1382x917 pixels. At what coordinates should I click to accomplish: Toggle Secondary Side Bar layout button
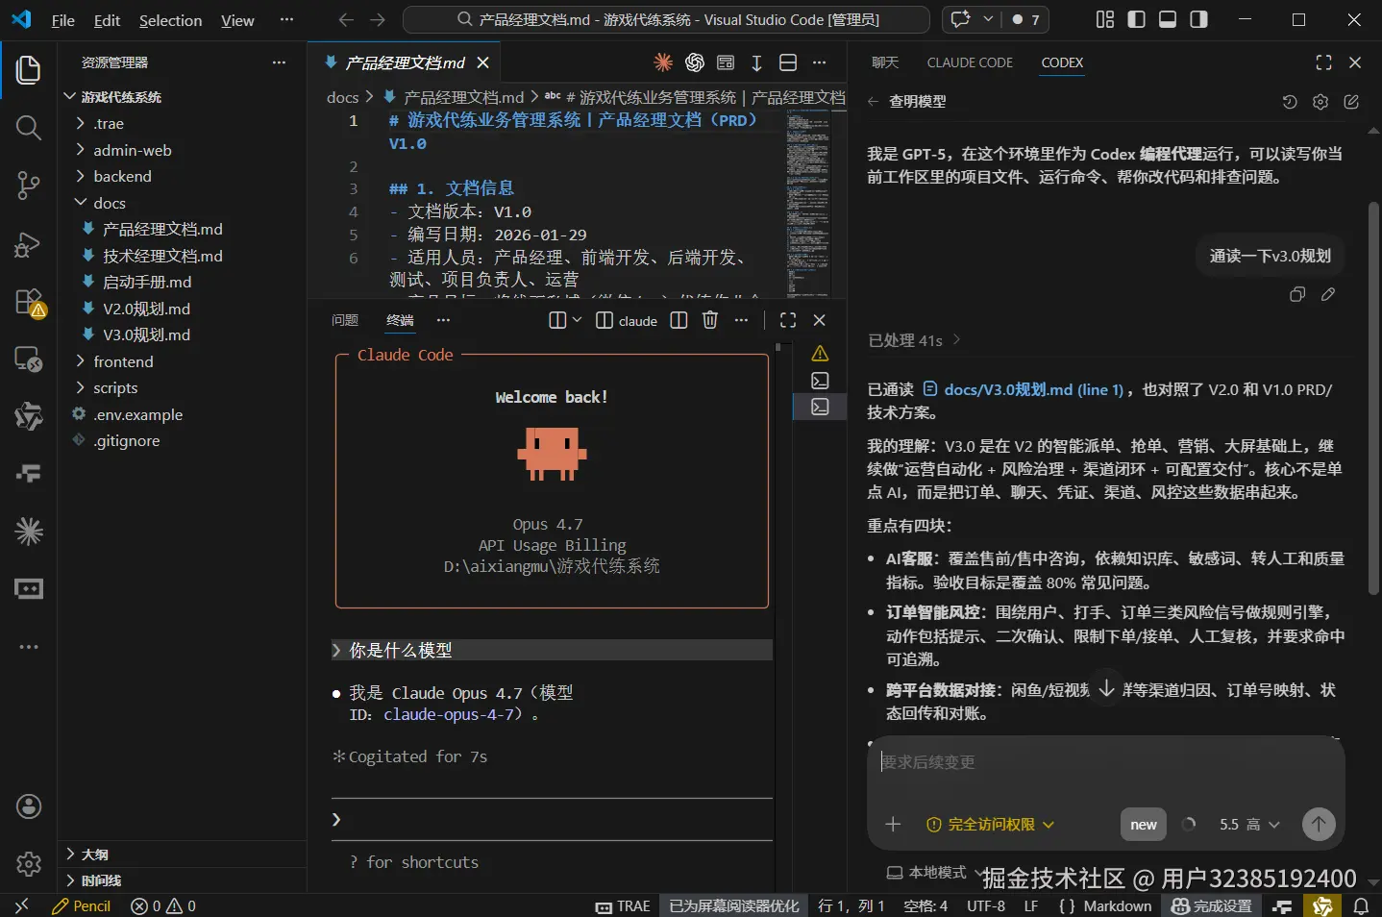(x=1198, y=19)
